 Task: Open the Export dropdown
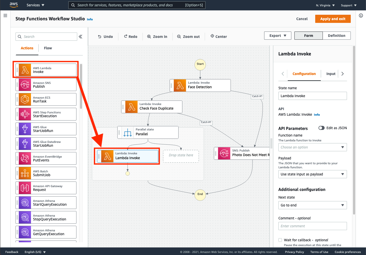pyautogui.click(x=278, y=36)
